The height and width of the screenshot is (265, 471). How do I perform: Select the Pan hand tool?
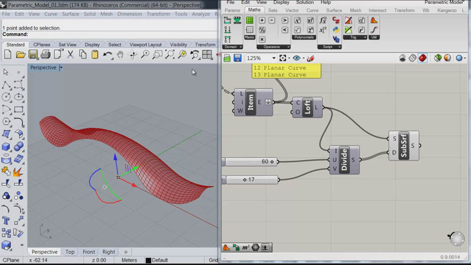point(120,55)
